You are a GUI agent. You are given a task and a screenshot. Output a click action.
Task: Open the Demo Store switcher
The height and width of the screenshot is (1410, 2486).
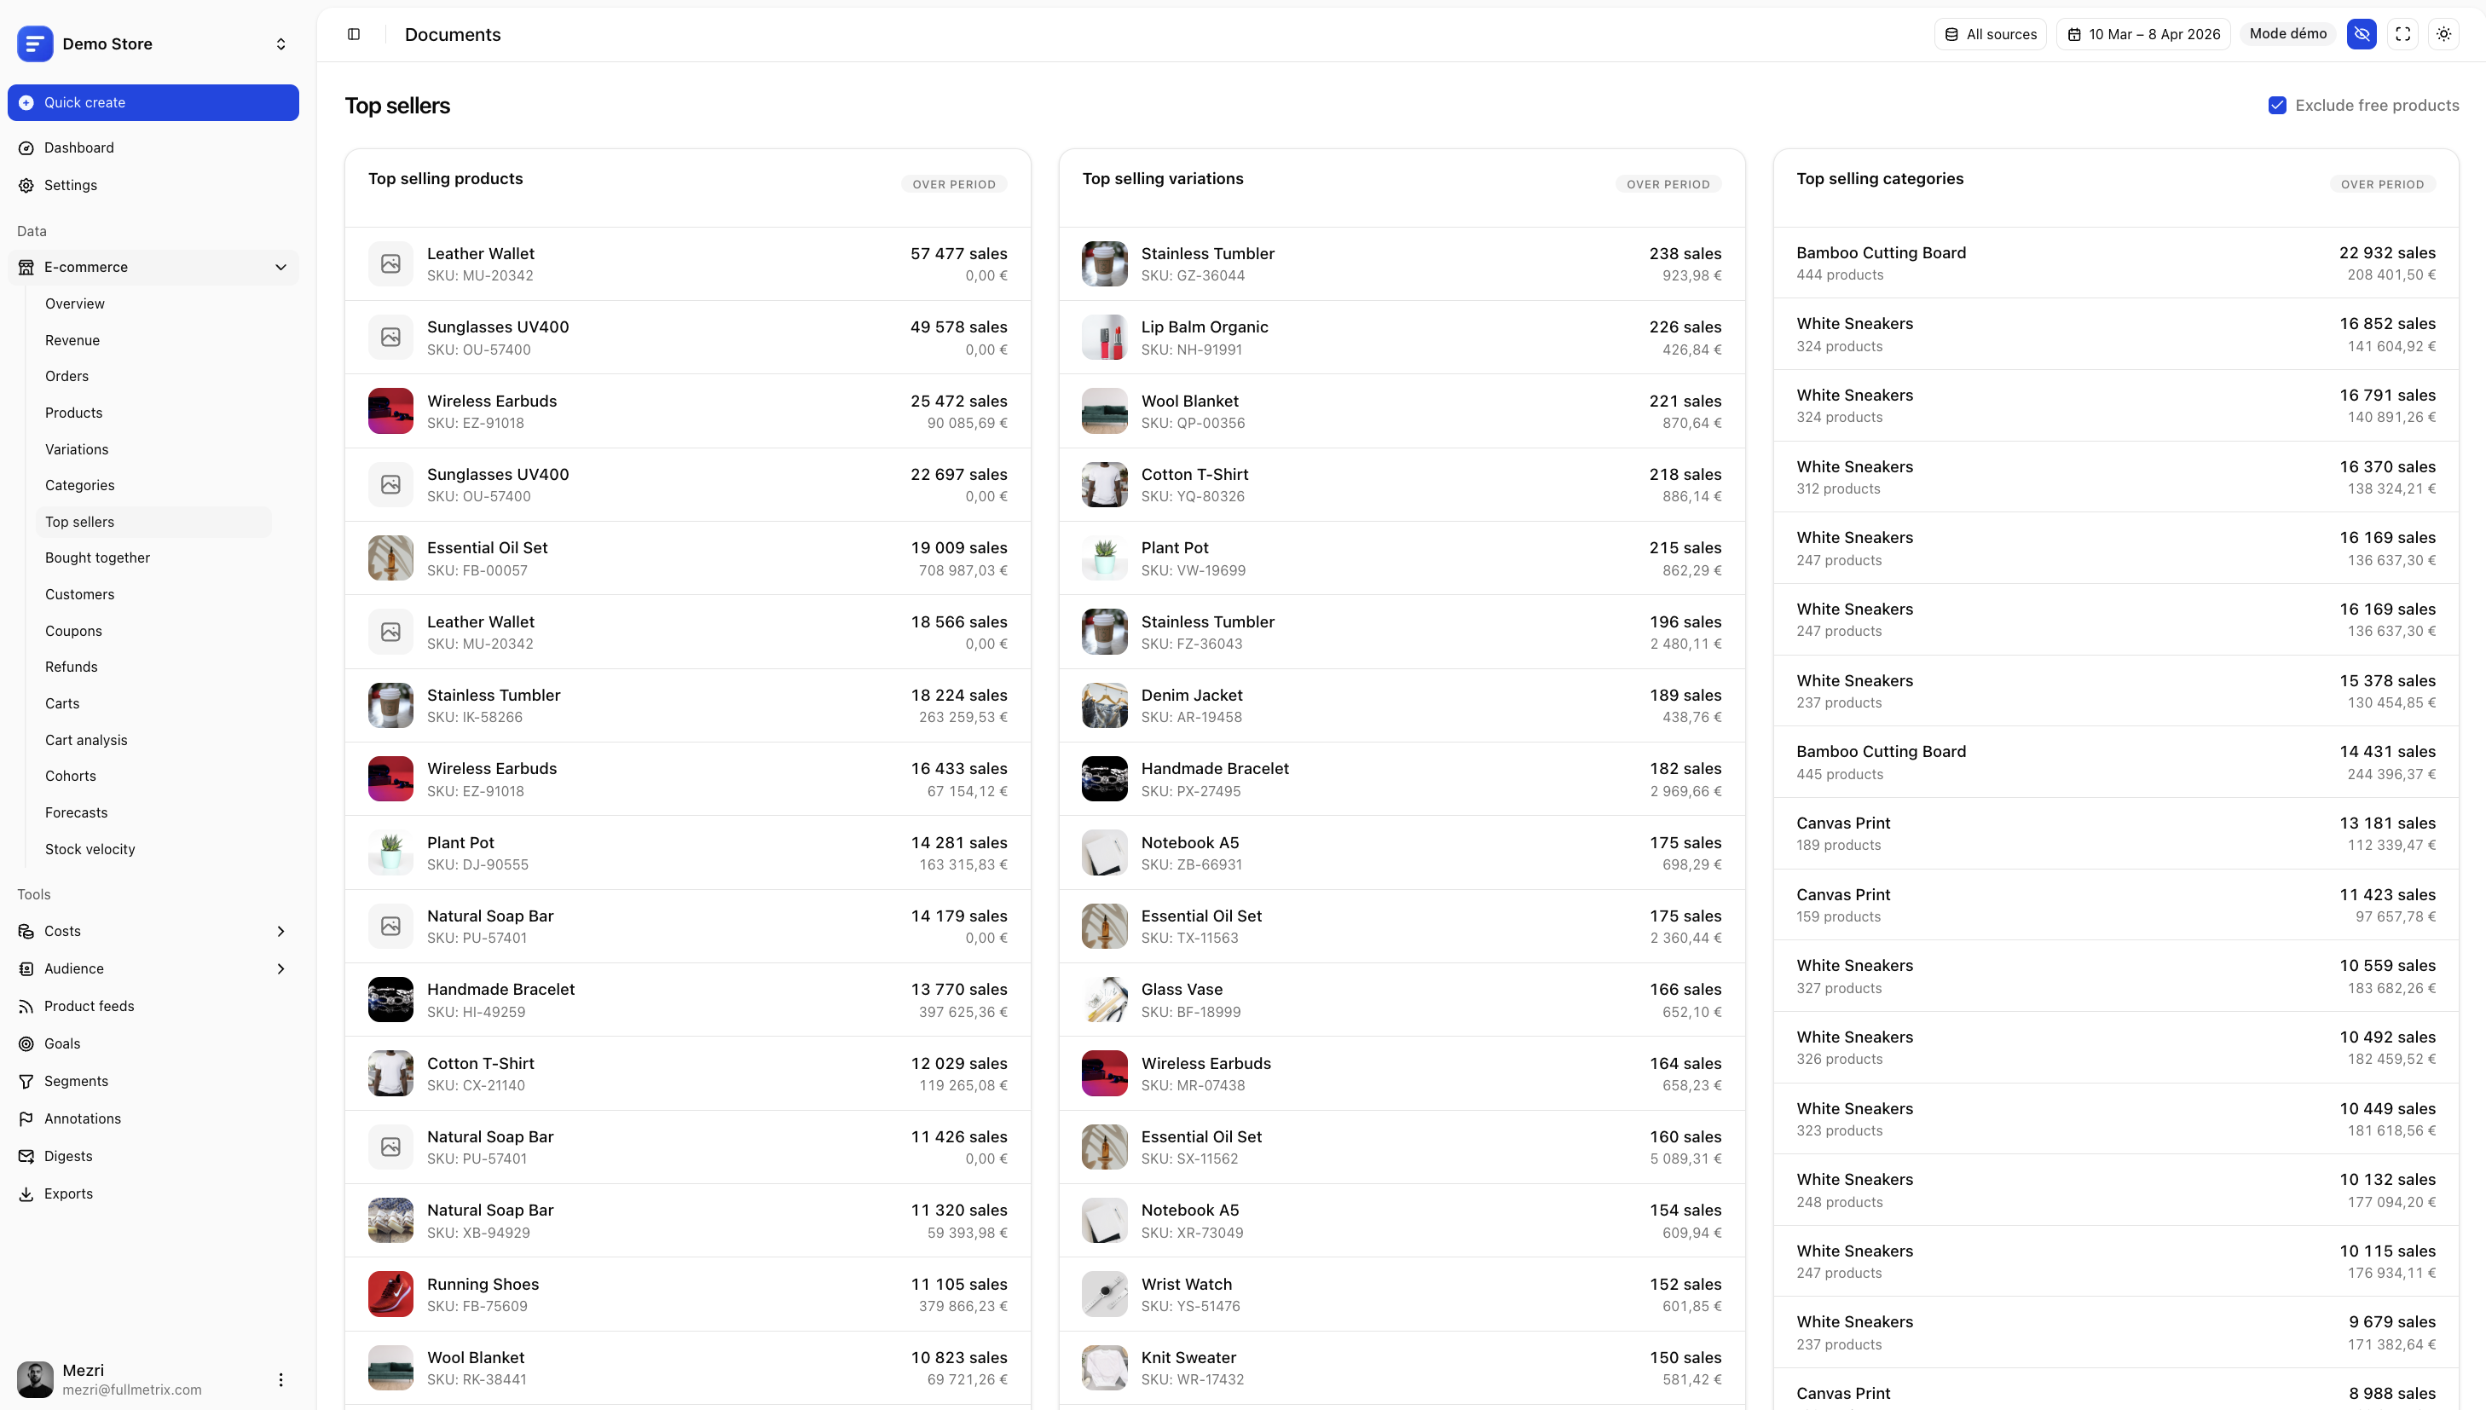(x=280, y=44)
